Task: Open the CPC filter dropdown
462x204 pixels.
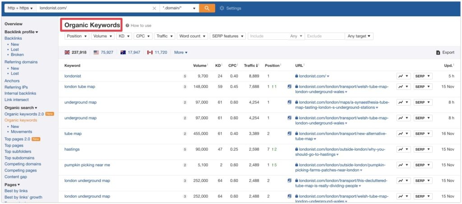Action: [x=143, y=36]
